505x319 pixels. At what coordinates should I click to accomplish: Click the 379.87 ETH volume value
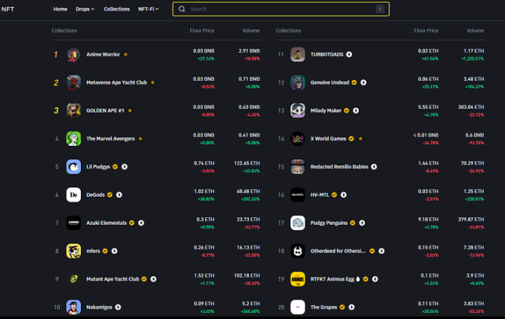(471, 219)
